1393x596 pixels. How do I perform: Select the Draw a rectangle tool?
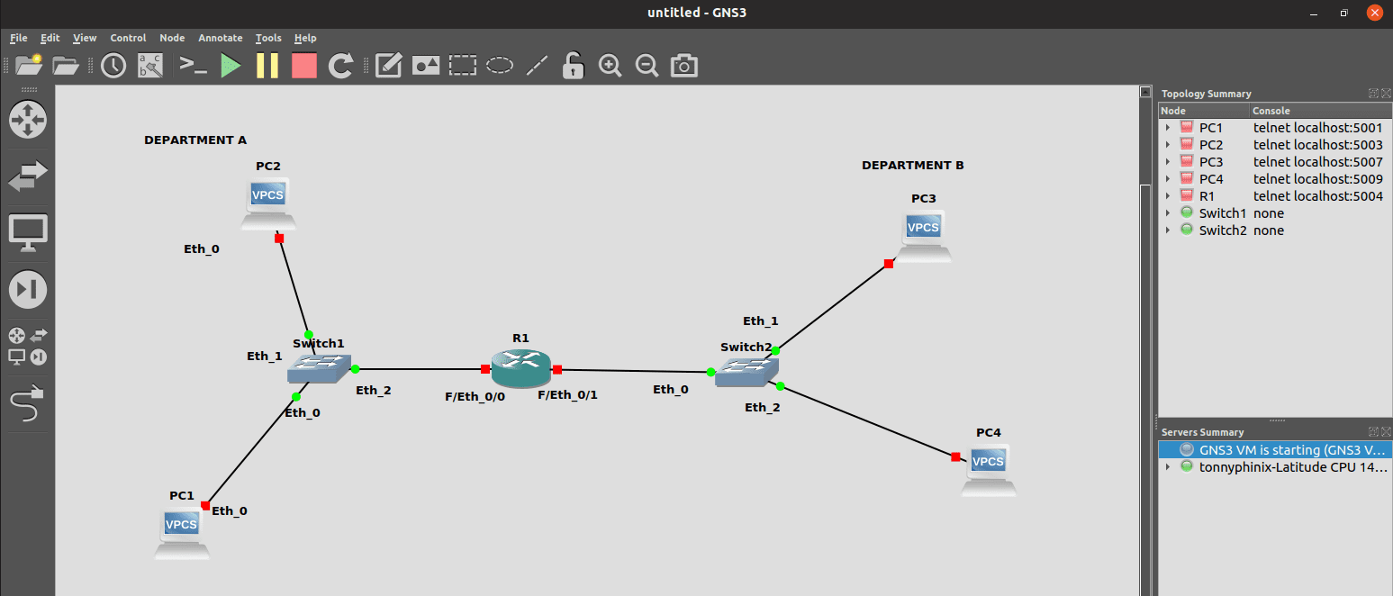click(463, 65)
